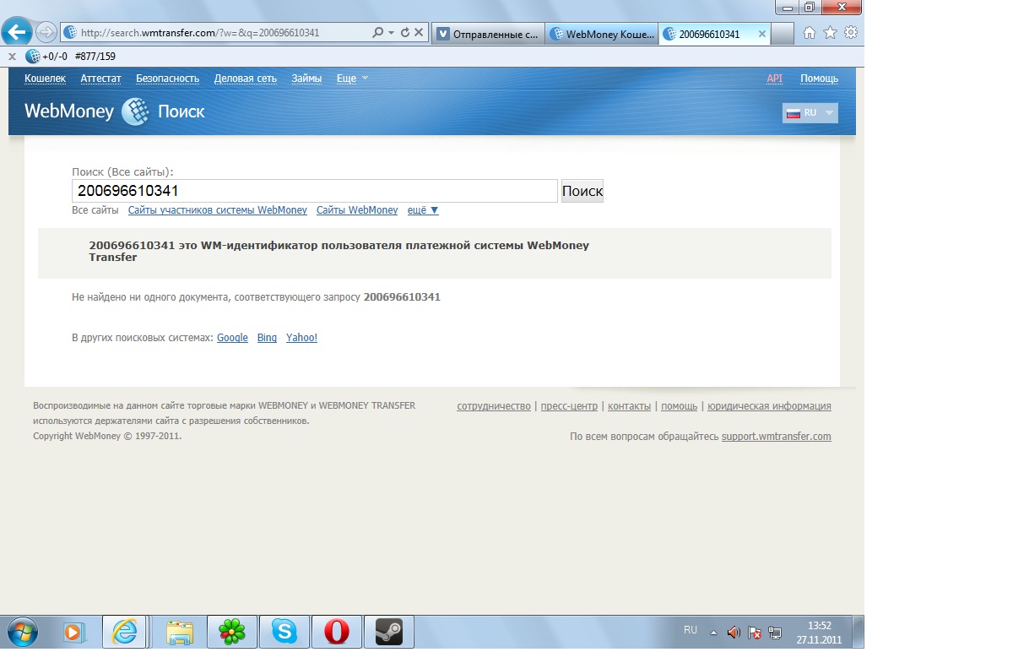Click the volume speaker tray icon
Viewport: 1013px width, 652px height.
point(734,633)
